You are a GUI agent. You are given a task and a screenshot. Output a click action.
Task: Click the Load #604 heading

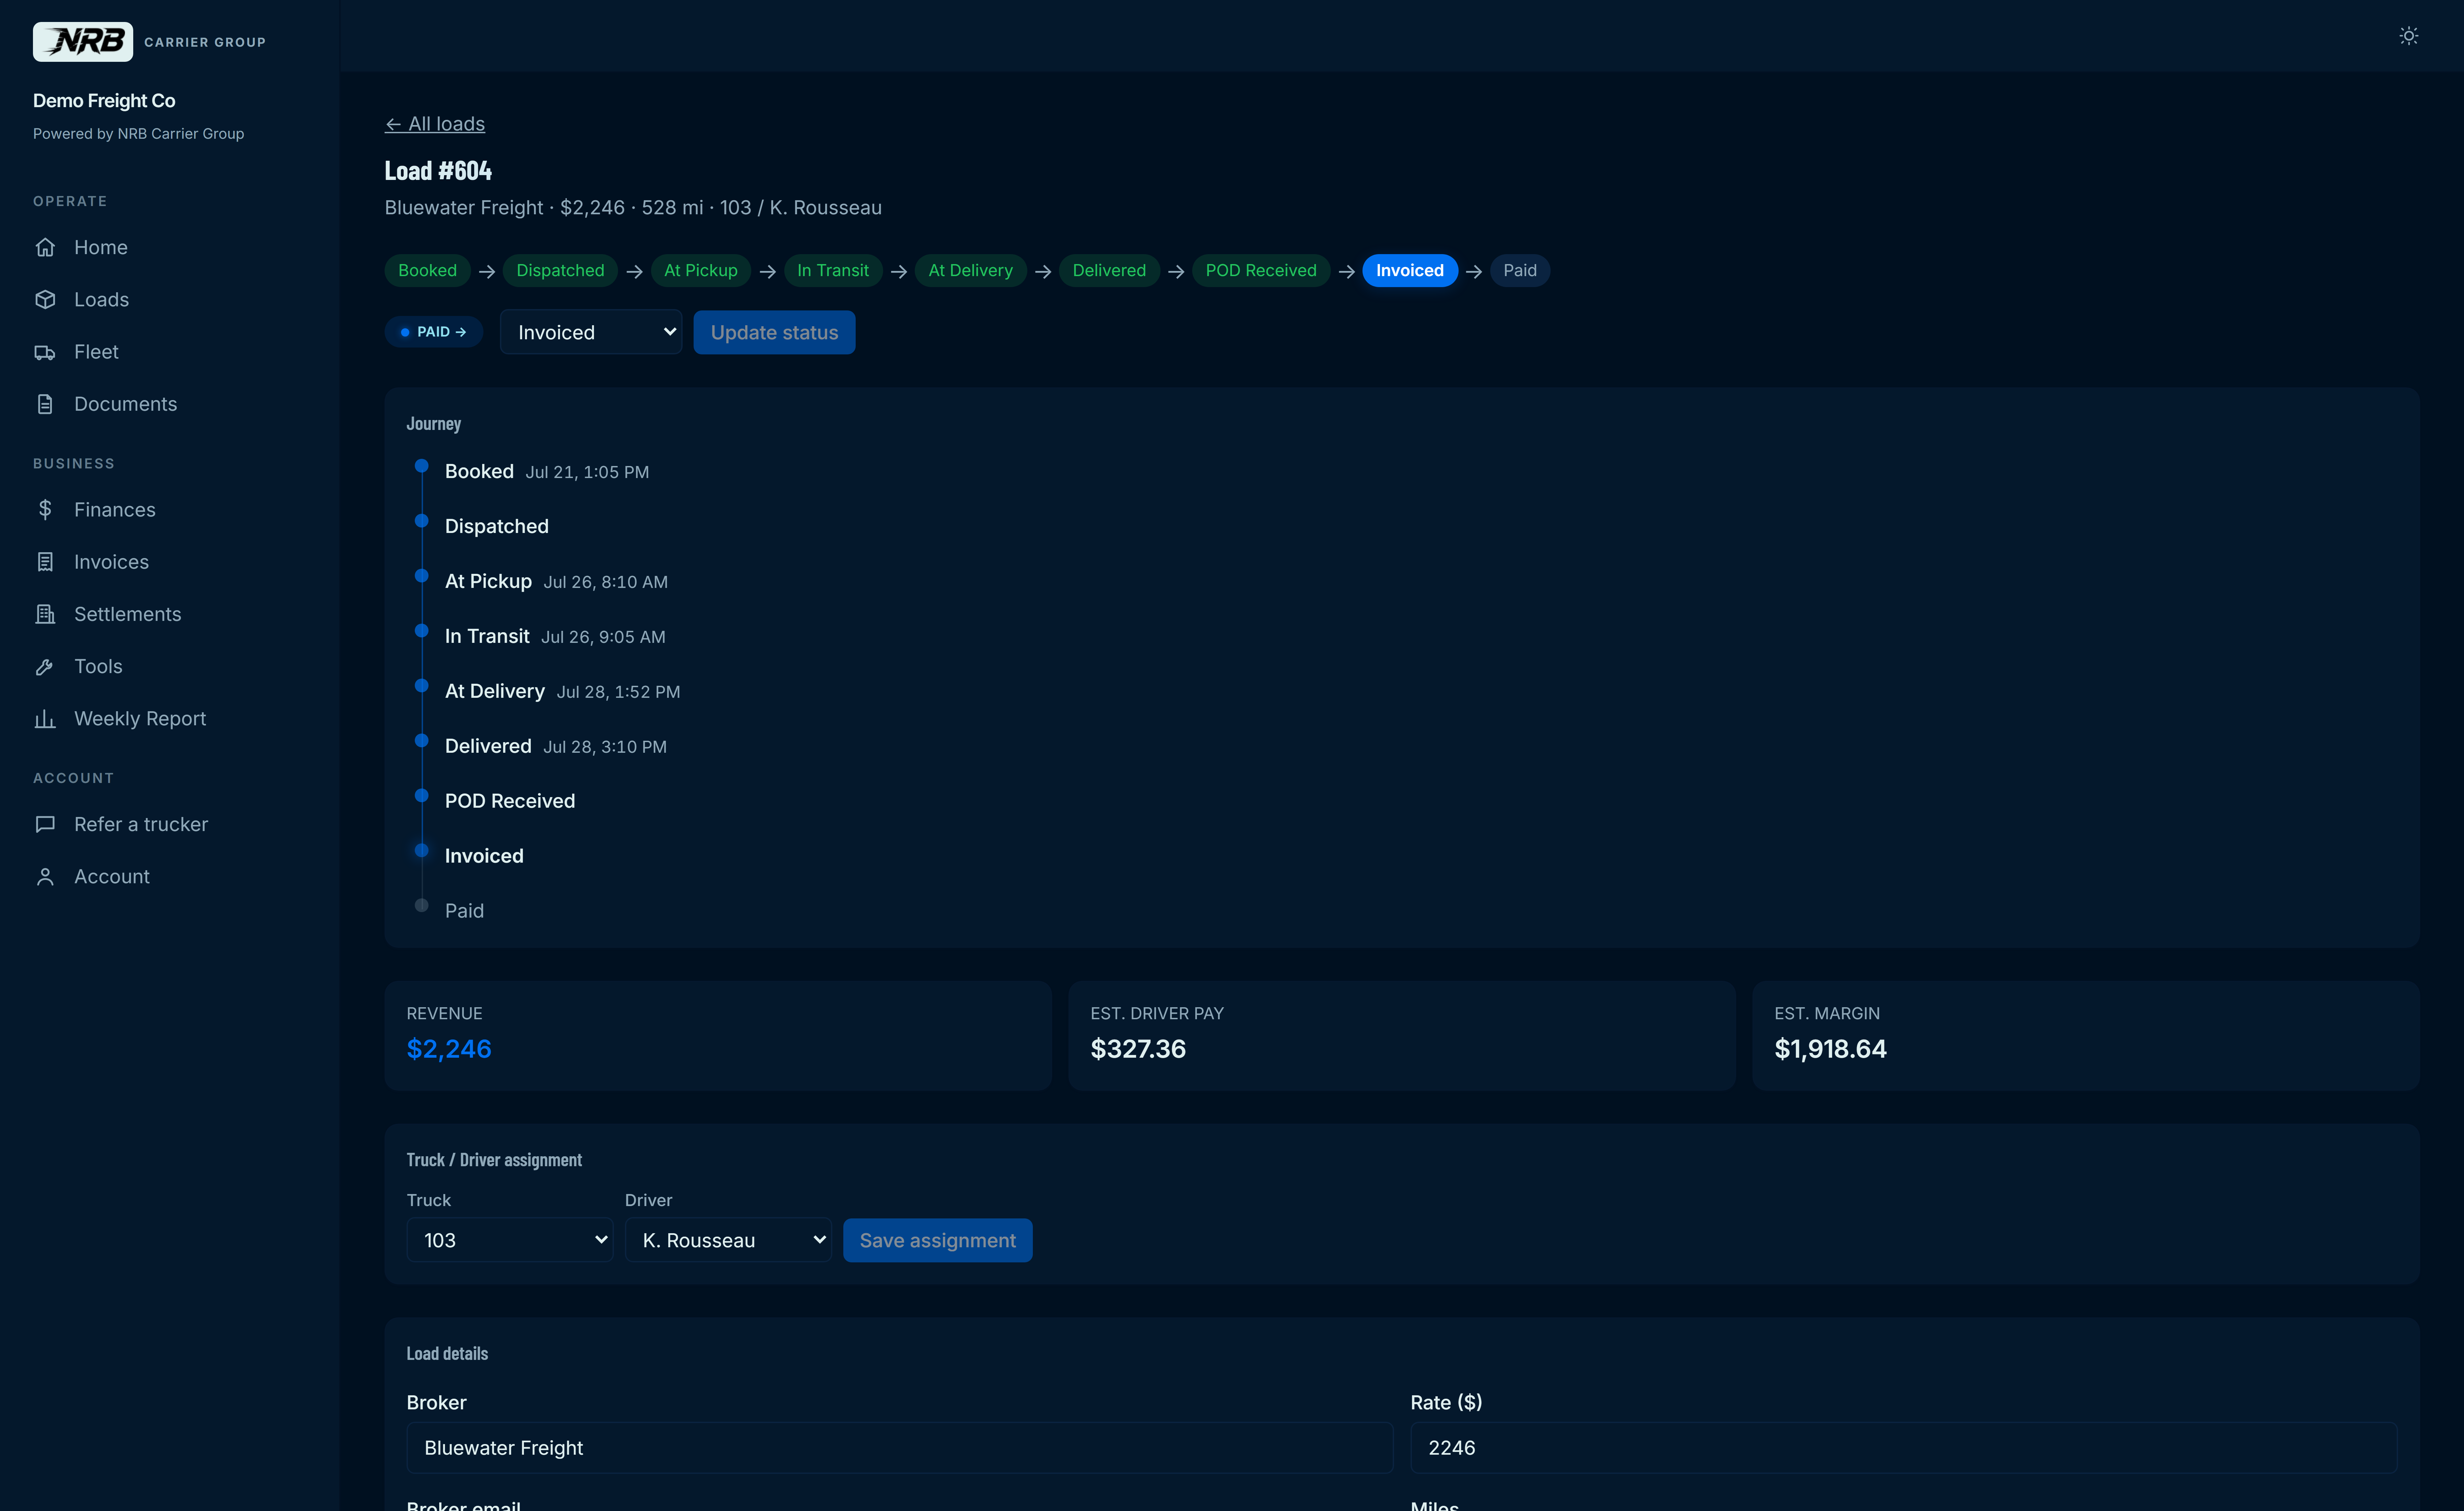[438, 171]
